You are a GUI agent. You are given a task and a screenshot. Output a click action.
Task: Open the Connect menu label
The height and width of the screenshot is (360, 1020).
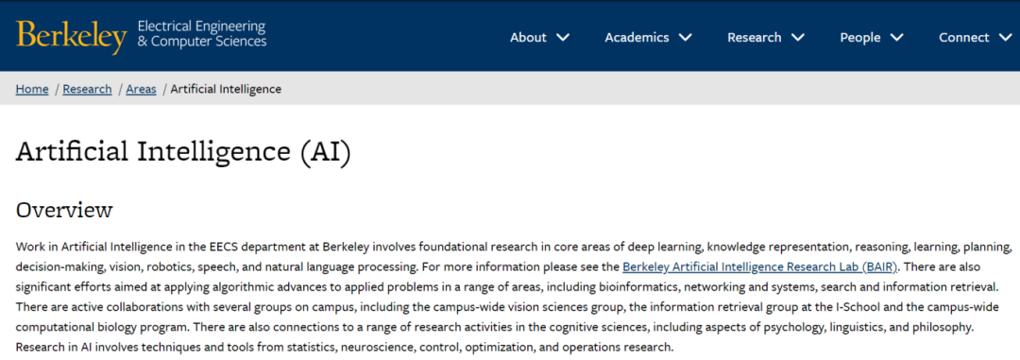pos(964,37)
